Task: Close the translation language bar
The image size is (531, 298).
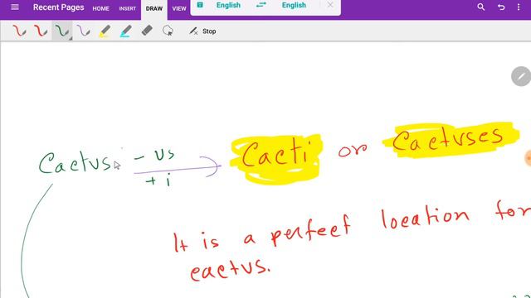Action: point(330,5)
